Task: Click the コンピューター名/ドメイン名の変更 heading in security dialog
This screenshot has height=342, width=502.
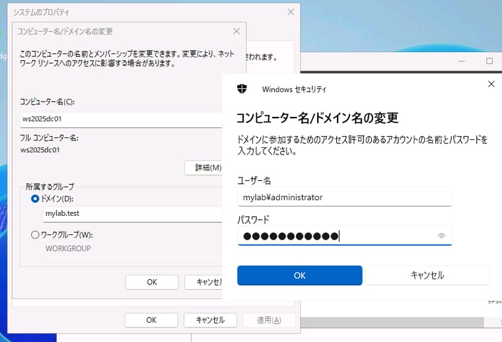Action: click(x=317, y=118)
